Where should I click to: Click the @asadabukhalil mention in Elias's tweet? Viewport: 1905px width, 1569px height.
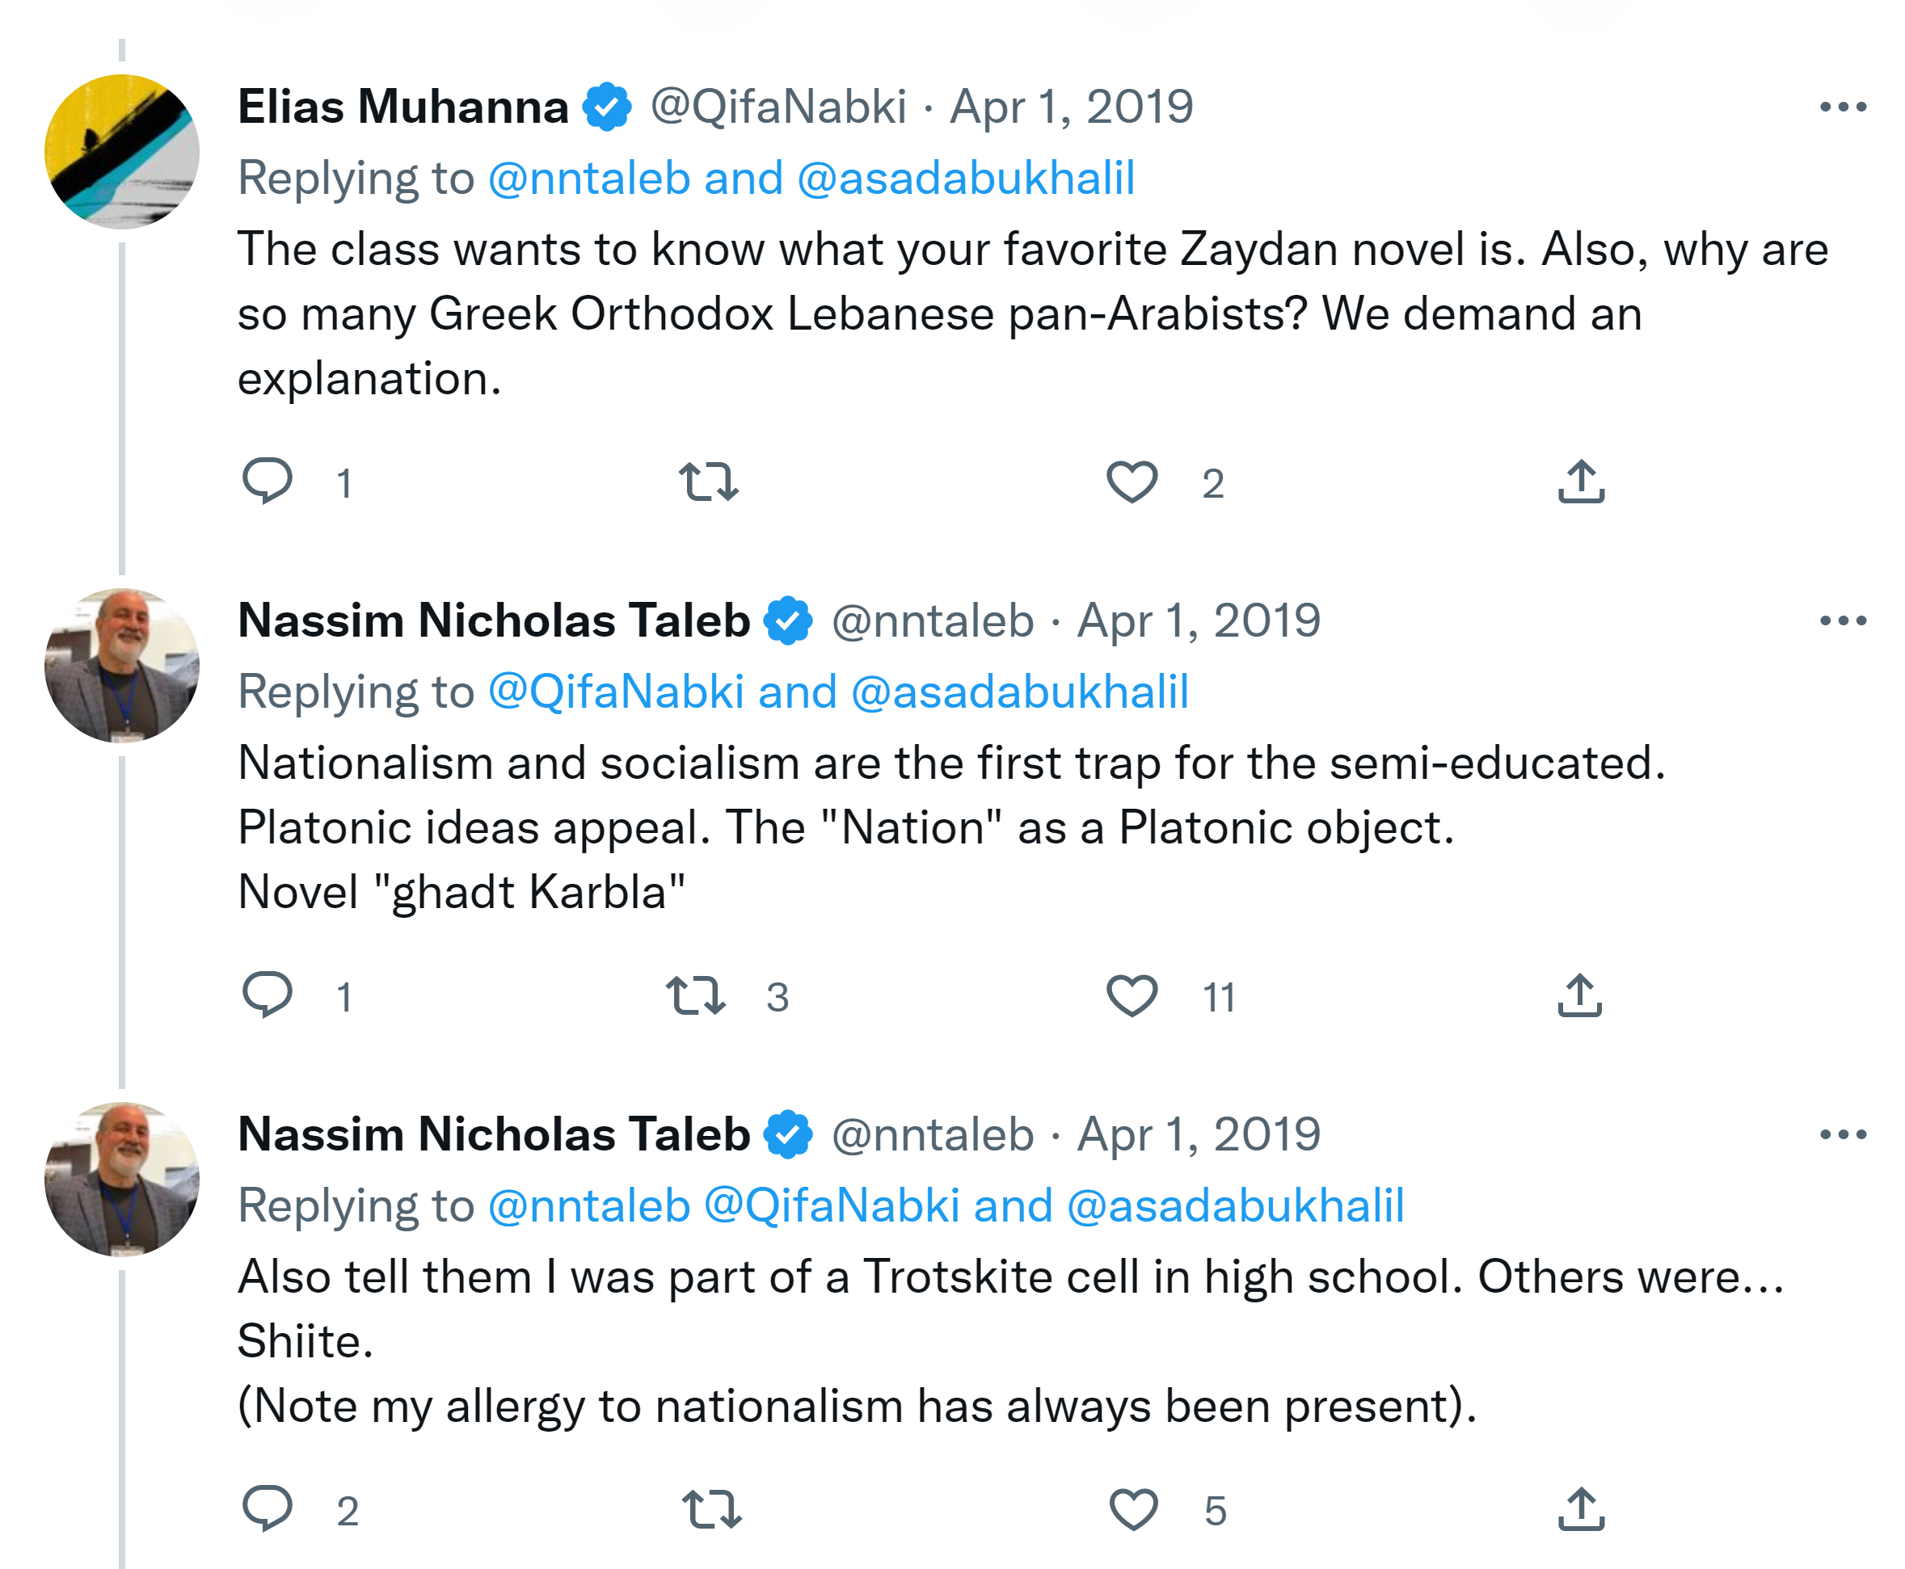click(x=966, y=178)
